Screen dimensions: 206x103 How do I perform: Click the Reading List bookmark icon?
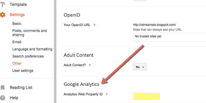point(3,88)
